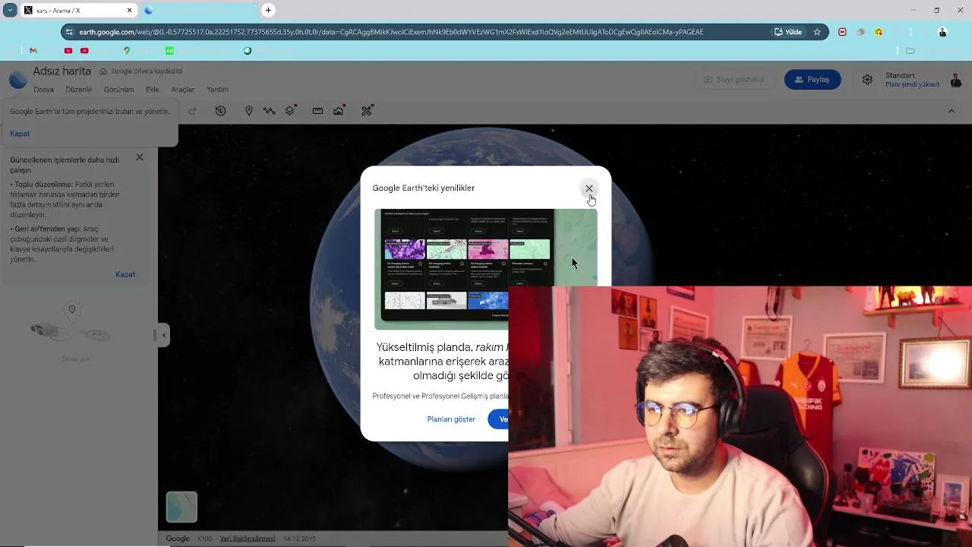Click the second YouTube bookmark icon
The width and height of the screenshot is (972, 547).
84,51
